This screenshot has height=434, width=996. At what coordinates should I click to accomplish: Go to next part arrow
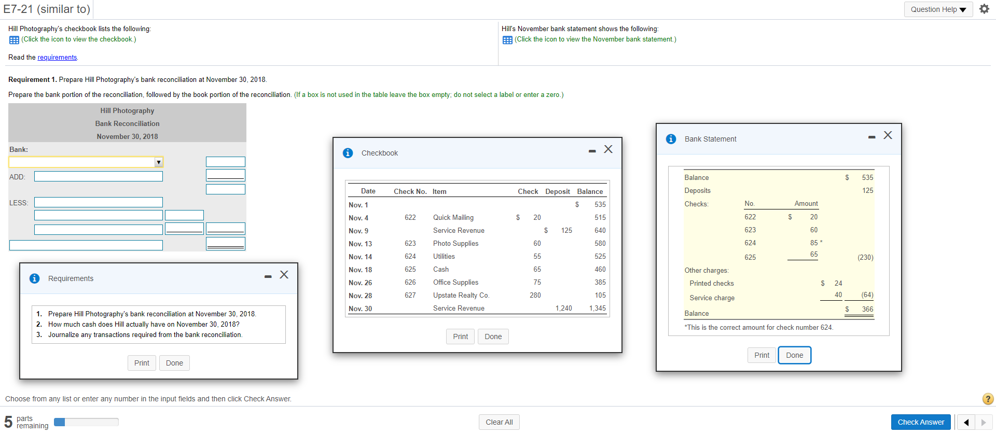984,422
